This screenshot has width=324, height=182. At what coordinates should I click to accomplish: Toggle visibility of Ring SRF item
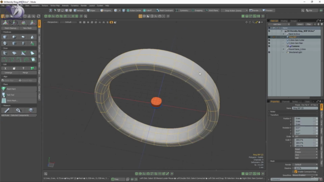[269, 37]
